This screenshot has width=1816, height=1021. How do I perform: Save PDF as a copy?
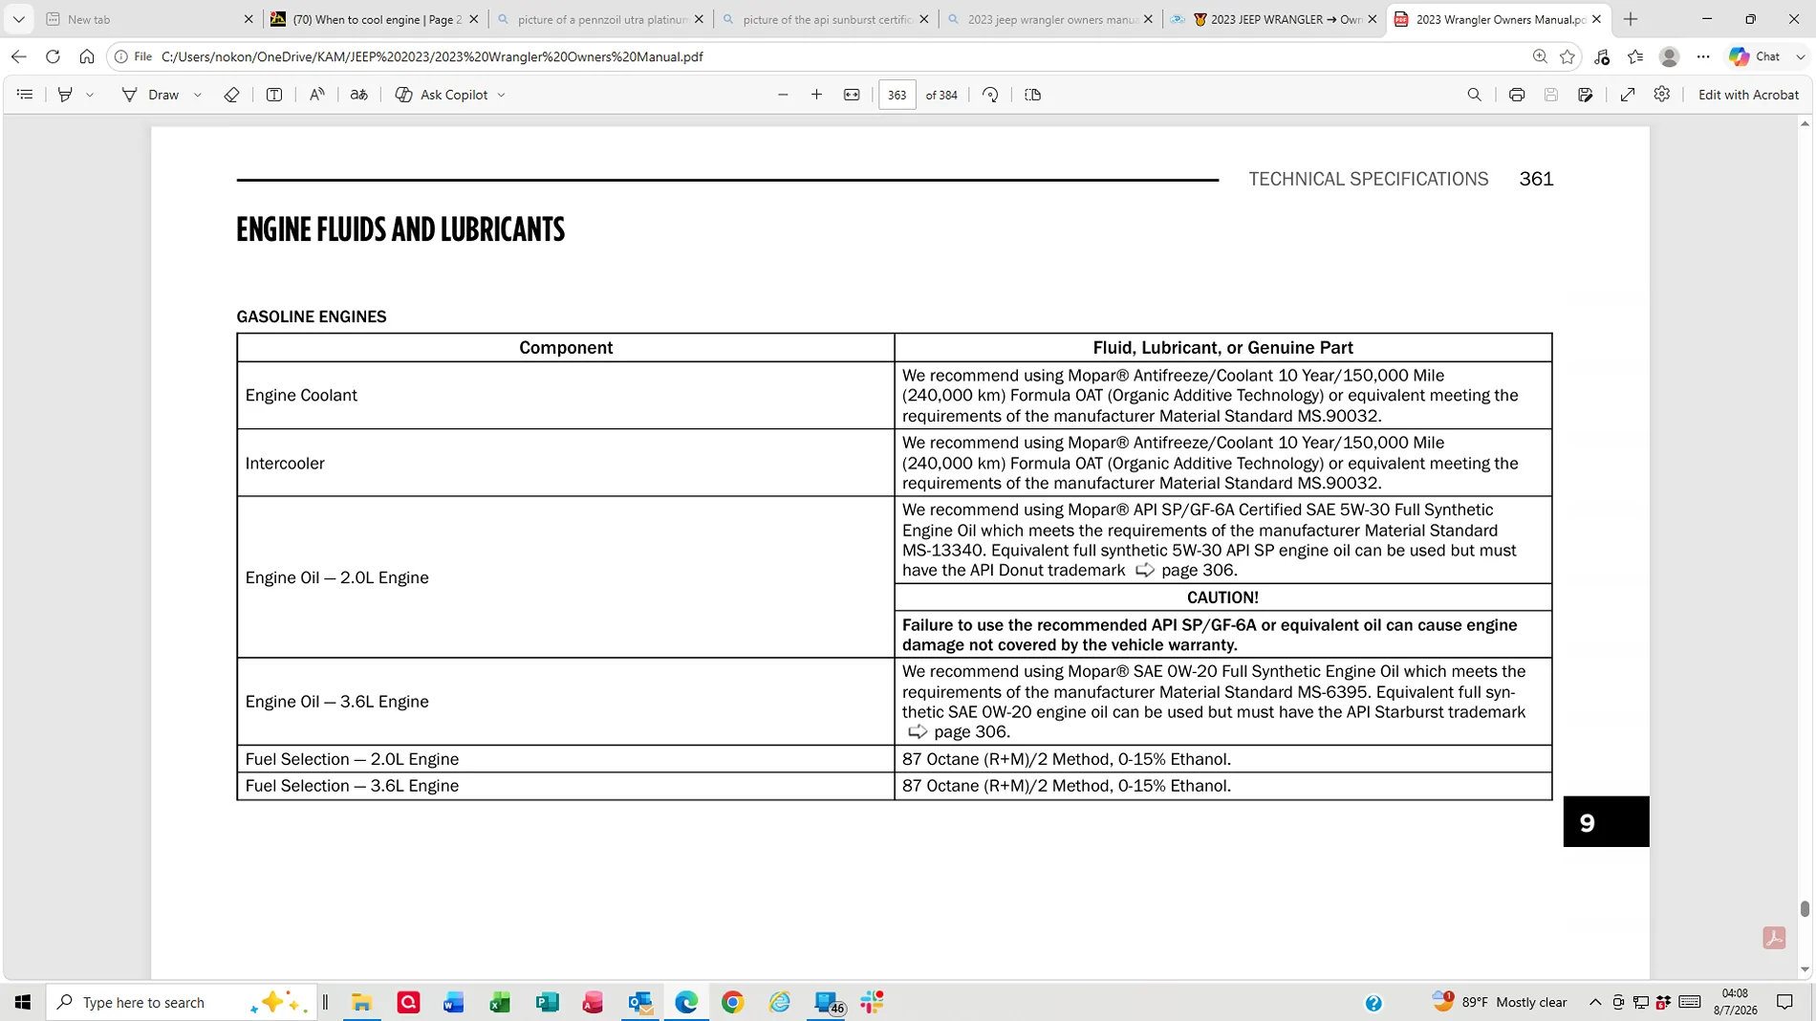pyautogui.click(x=1586, y=95)
